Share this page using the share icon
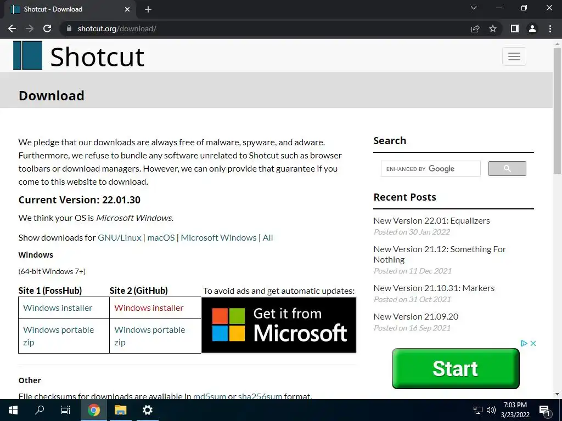 coord(475,29)
